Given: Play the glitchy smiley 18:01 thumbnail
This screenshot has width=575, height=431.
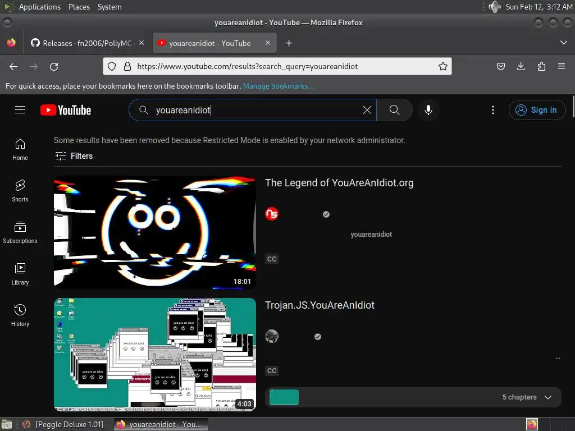Looking at the screenshot, I should [x=155, y=232].
